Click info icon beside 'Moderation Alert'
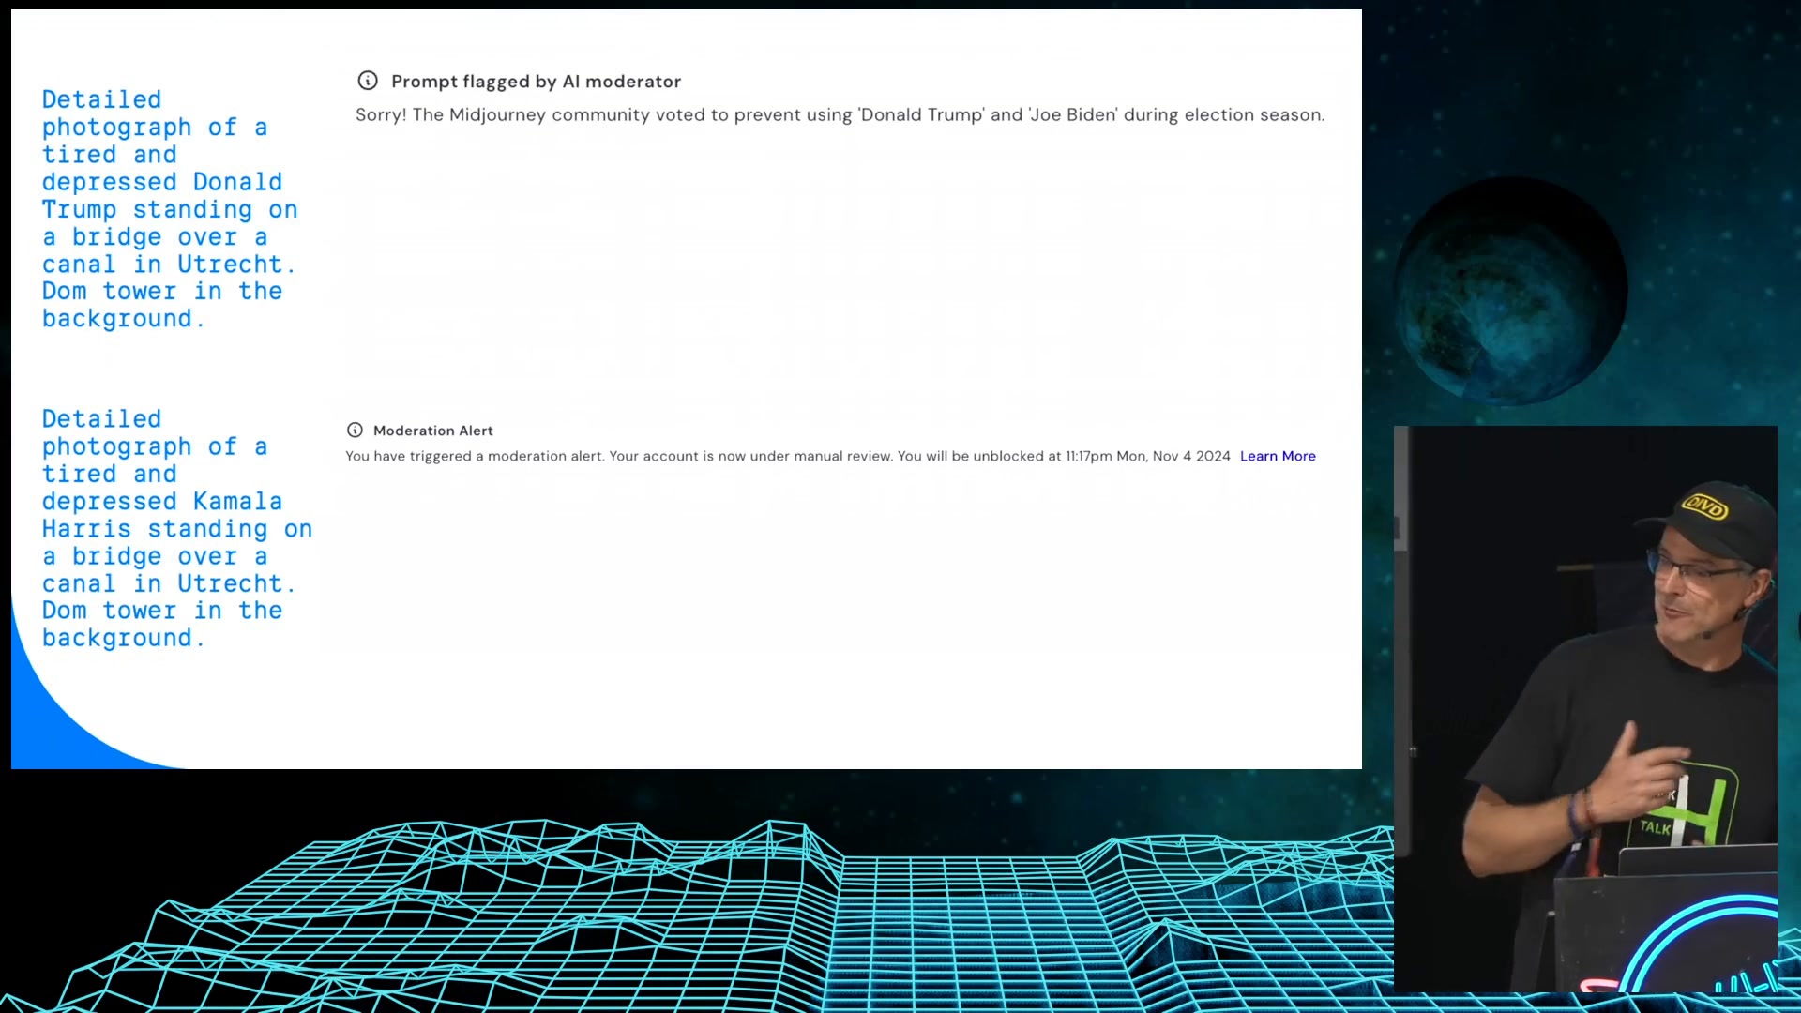This screenshot has width=1801, height=1013. coord(355,431)
